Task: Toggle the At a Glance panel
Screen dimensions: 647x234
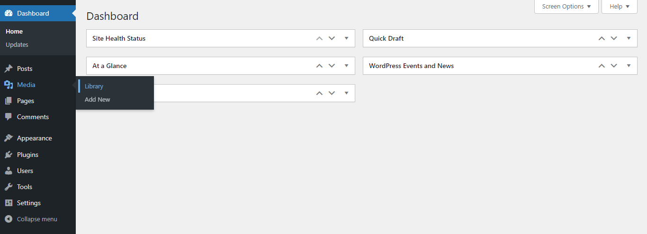Action: [x=346, y=66]
